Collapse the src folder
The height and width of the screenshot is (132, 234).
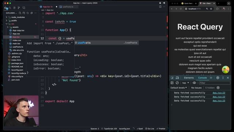[7, 24]
